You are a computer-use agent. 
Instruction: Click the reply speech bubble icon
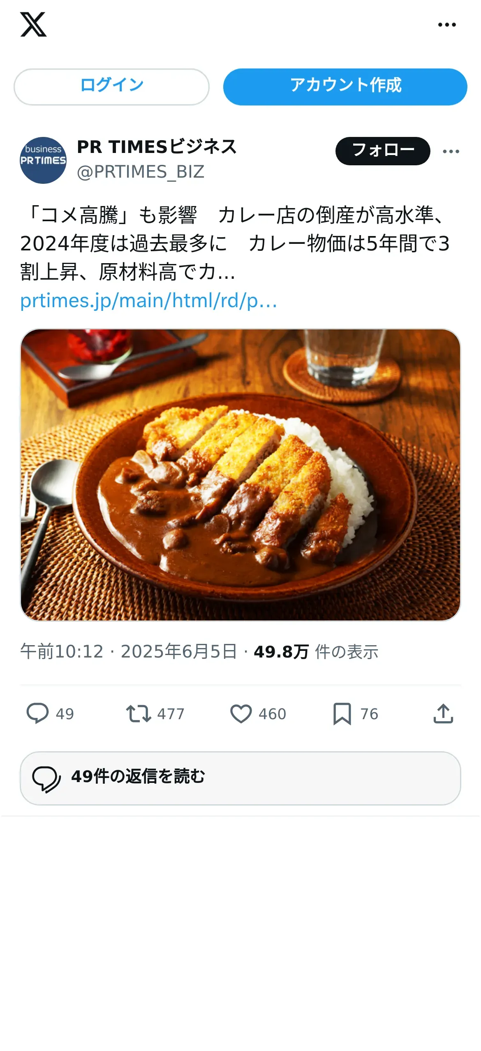[x=37, y=713]
